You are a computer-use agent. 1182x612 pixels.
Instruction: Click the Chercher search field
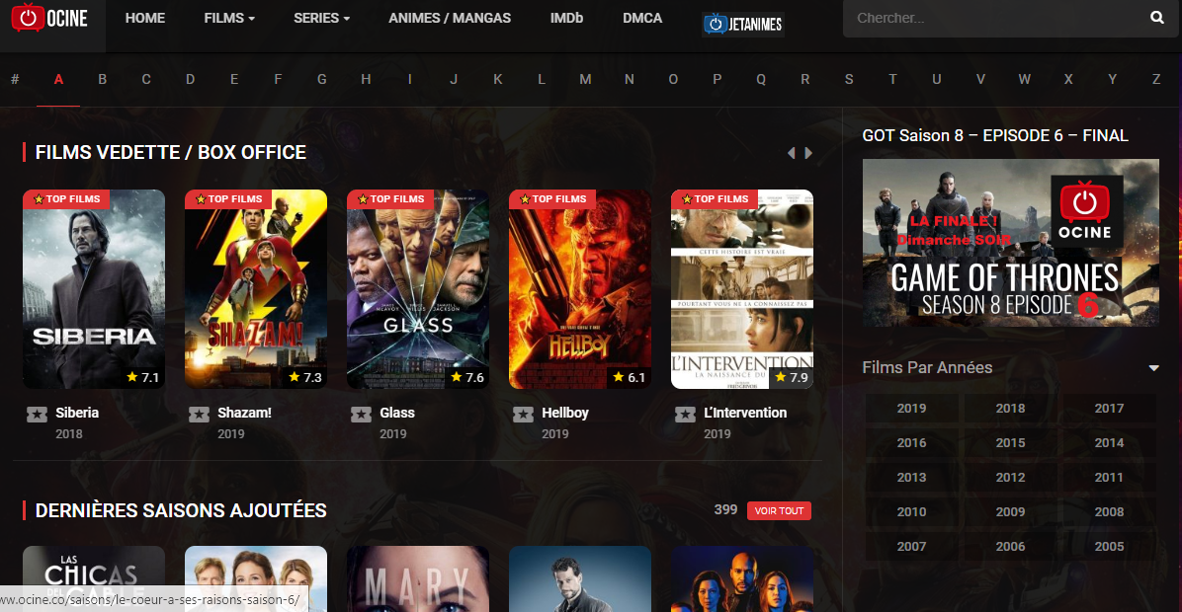pyautogui.click(x=995, y=18)
